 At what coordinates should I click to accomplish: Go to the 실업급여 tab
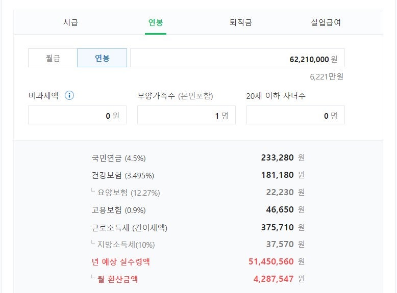click(x=326, y=22)
